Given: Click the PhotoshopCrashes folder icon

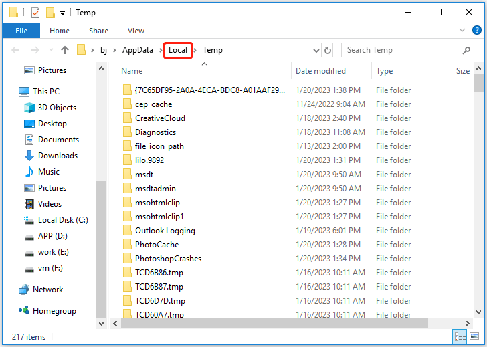Looking at the screenshot, I should coord(127,259).
